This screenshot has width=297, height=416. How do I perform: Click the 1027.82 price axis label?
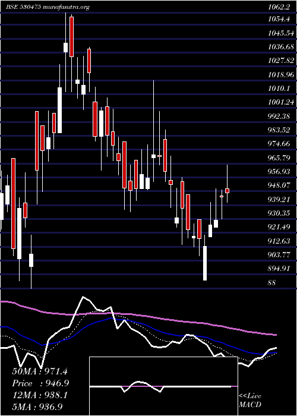pyautogui.click(x=281, y=61)
